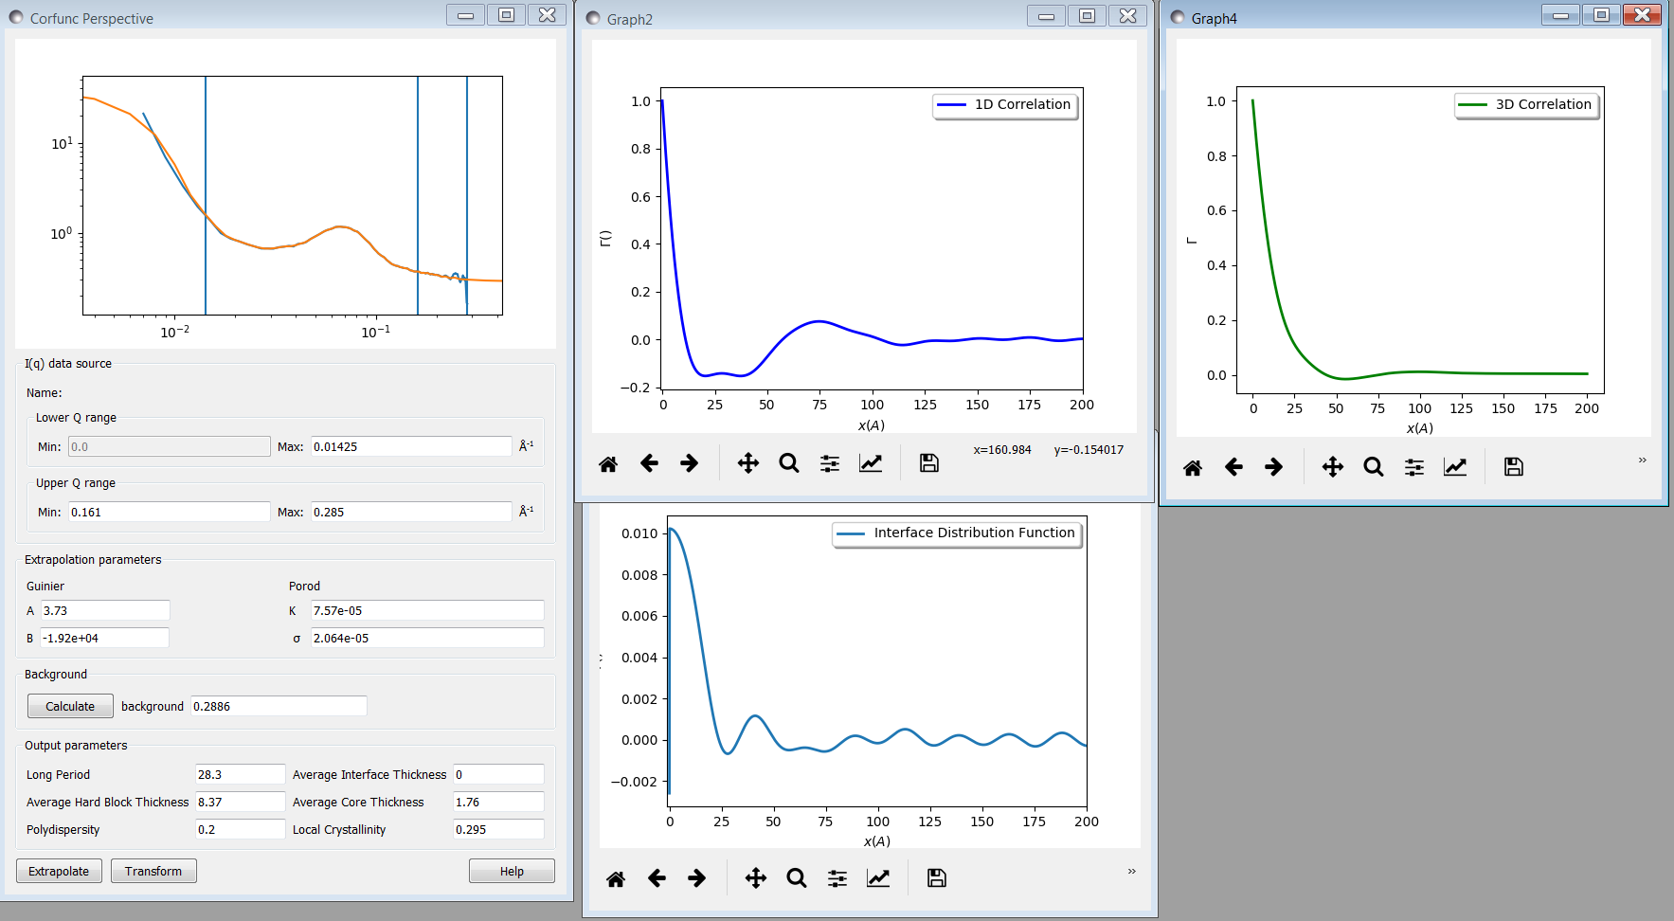
Task: Expand the Graph4 toolbar overflow chevron
Action: pyautogui.click(x=1642, y=460)
